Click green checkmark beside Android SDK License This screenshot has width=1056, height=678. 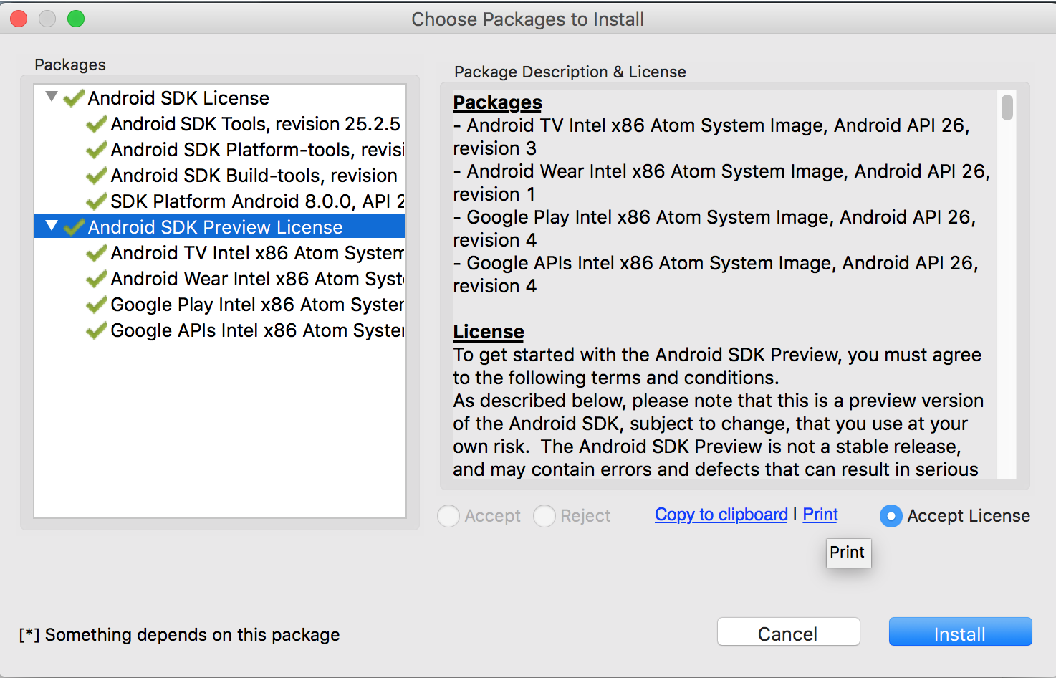point(74,98)
